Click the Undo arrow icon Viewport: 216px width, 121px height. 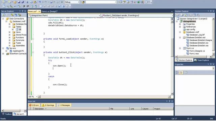(40, 2)
